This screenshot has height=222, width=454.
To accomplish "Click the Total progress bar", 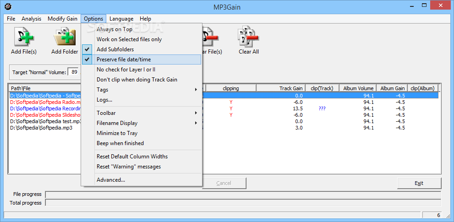I will coord(243,203).
